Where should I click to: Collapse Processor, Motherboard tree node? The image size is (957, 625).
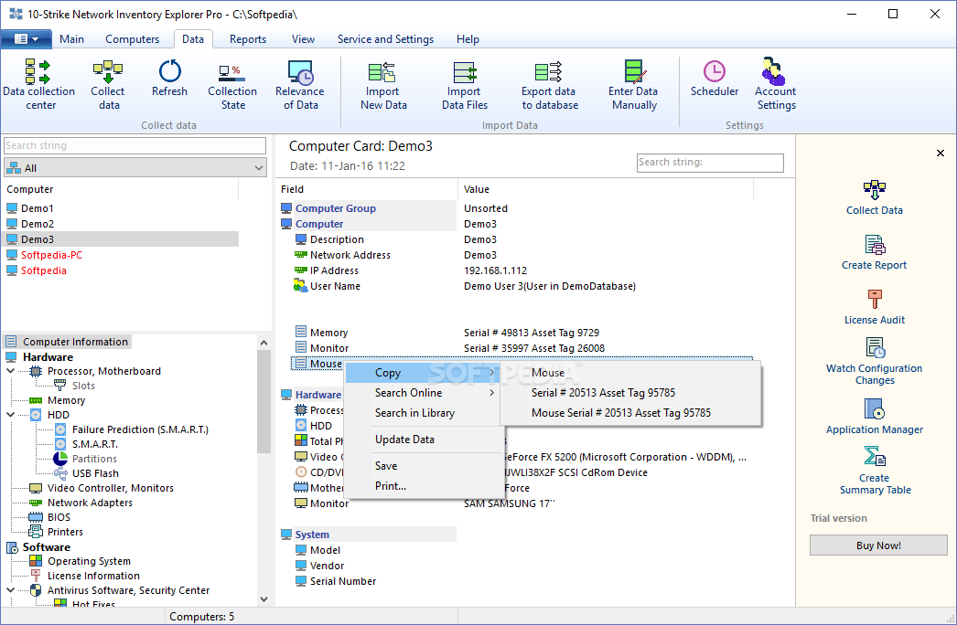click(10, 371)
